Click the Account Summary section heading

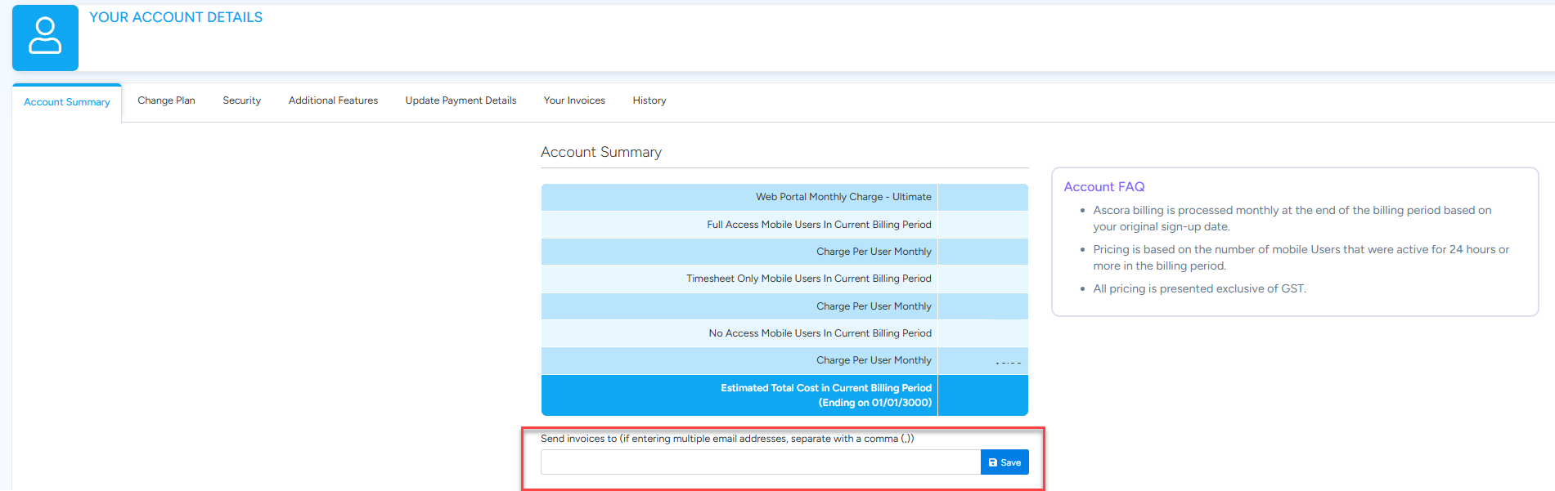tap(601, 152)
